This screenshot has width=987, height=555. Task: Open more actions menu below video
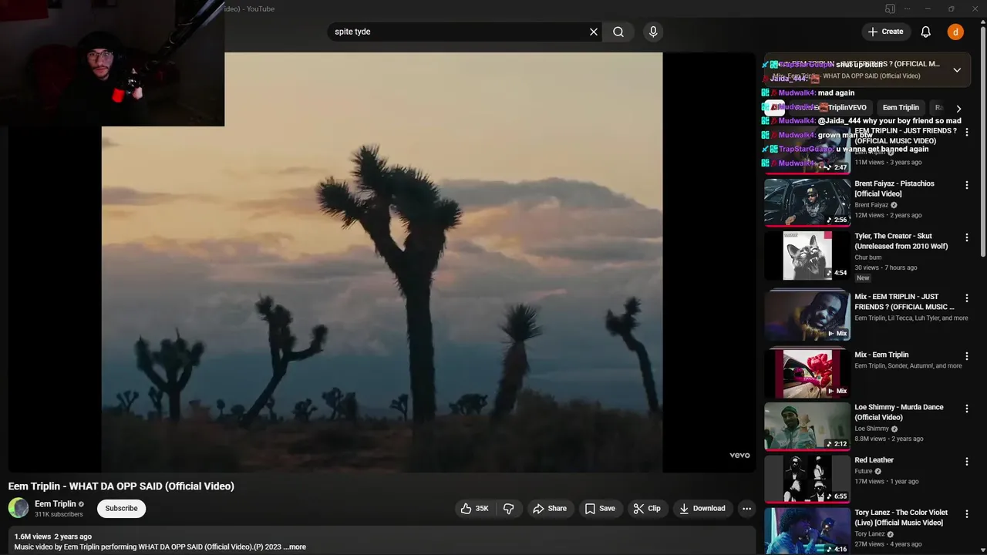pos(746,509)
